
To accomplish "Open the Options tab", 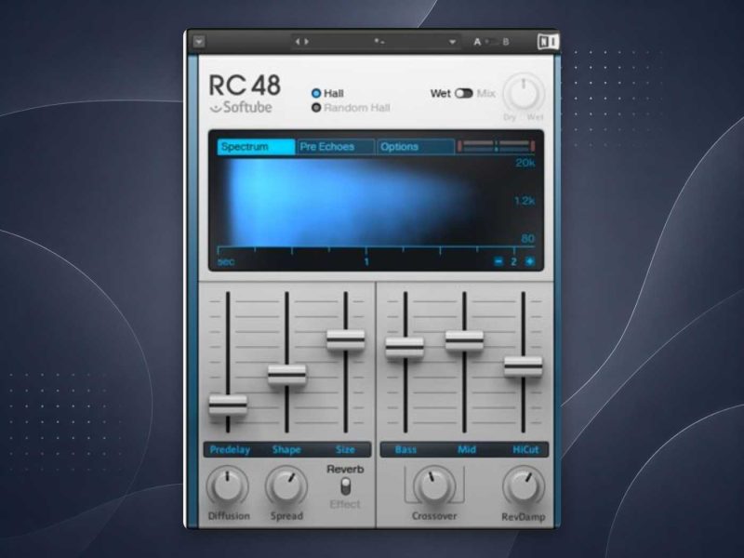I will [x=416, y=147].
